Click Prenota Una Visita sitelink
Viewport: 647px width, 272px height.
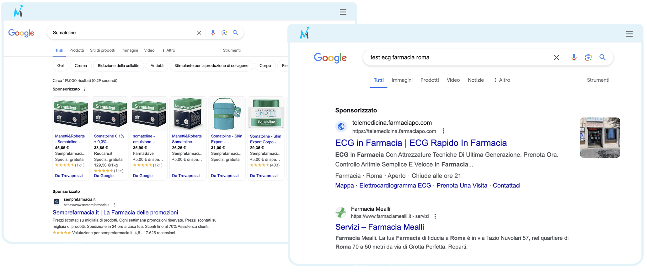pyautogui.click(x=462, y=186)
